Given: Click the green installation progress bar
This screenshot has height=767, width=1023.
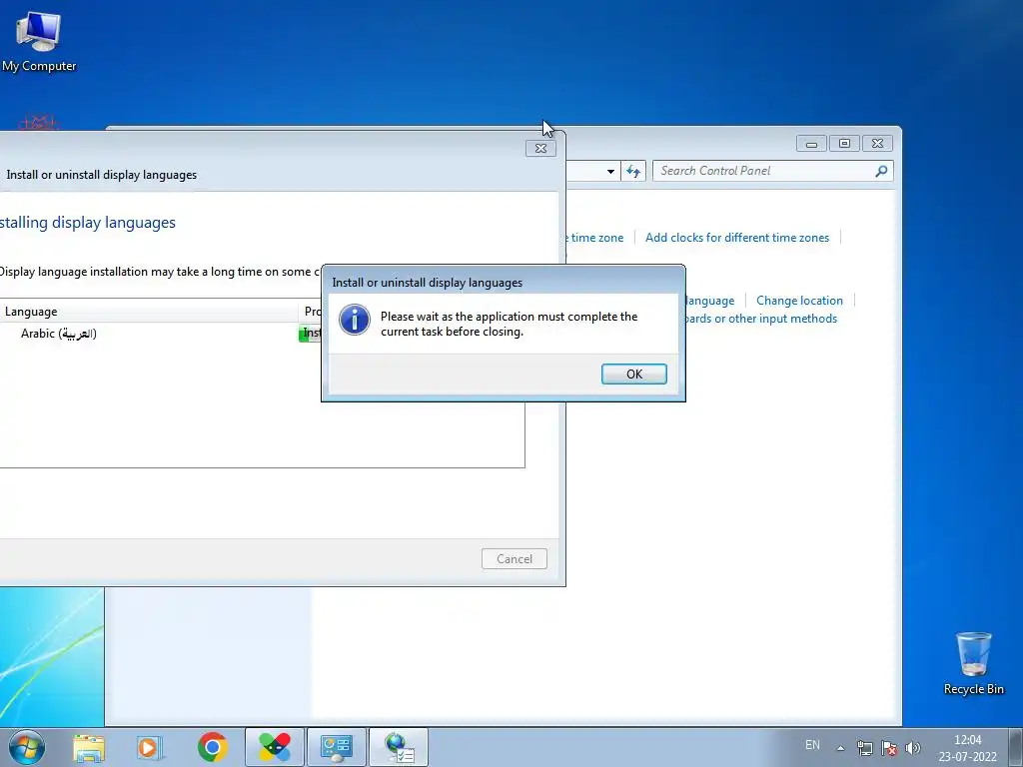Looking at the screenshot, I should 310,334.
